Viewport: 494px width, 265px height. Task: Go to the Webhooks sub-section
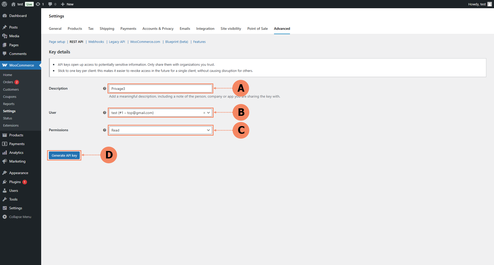coord(96,42)
